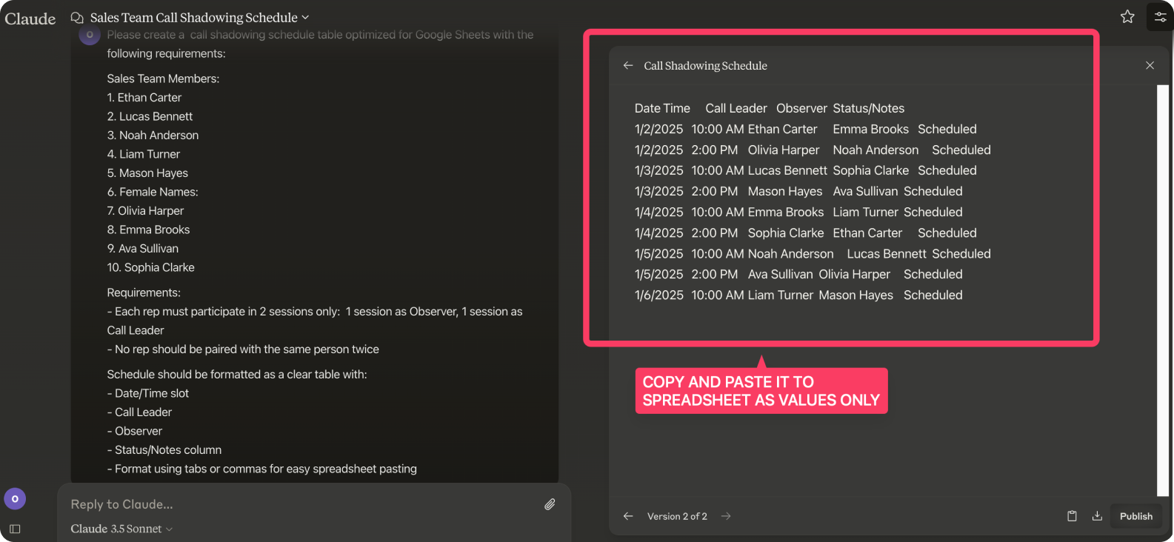
Task: Click the Publish button
Action: click(1136, 516)
